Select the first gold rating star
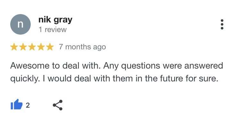 click(x=14, y=47)
